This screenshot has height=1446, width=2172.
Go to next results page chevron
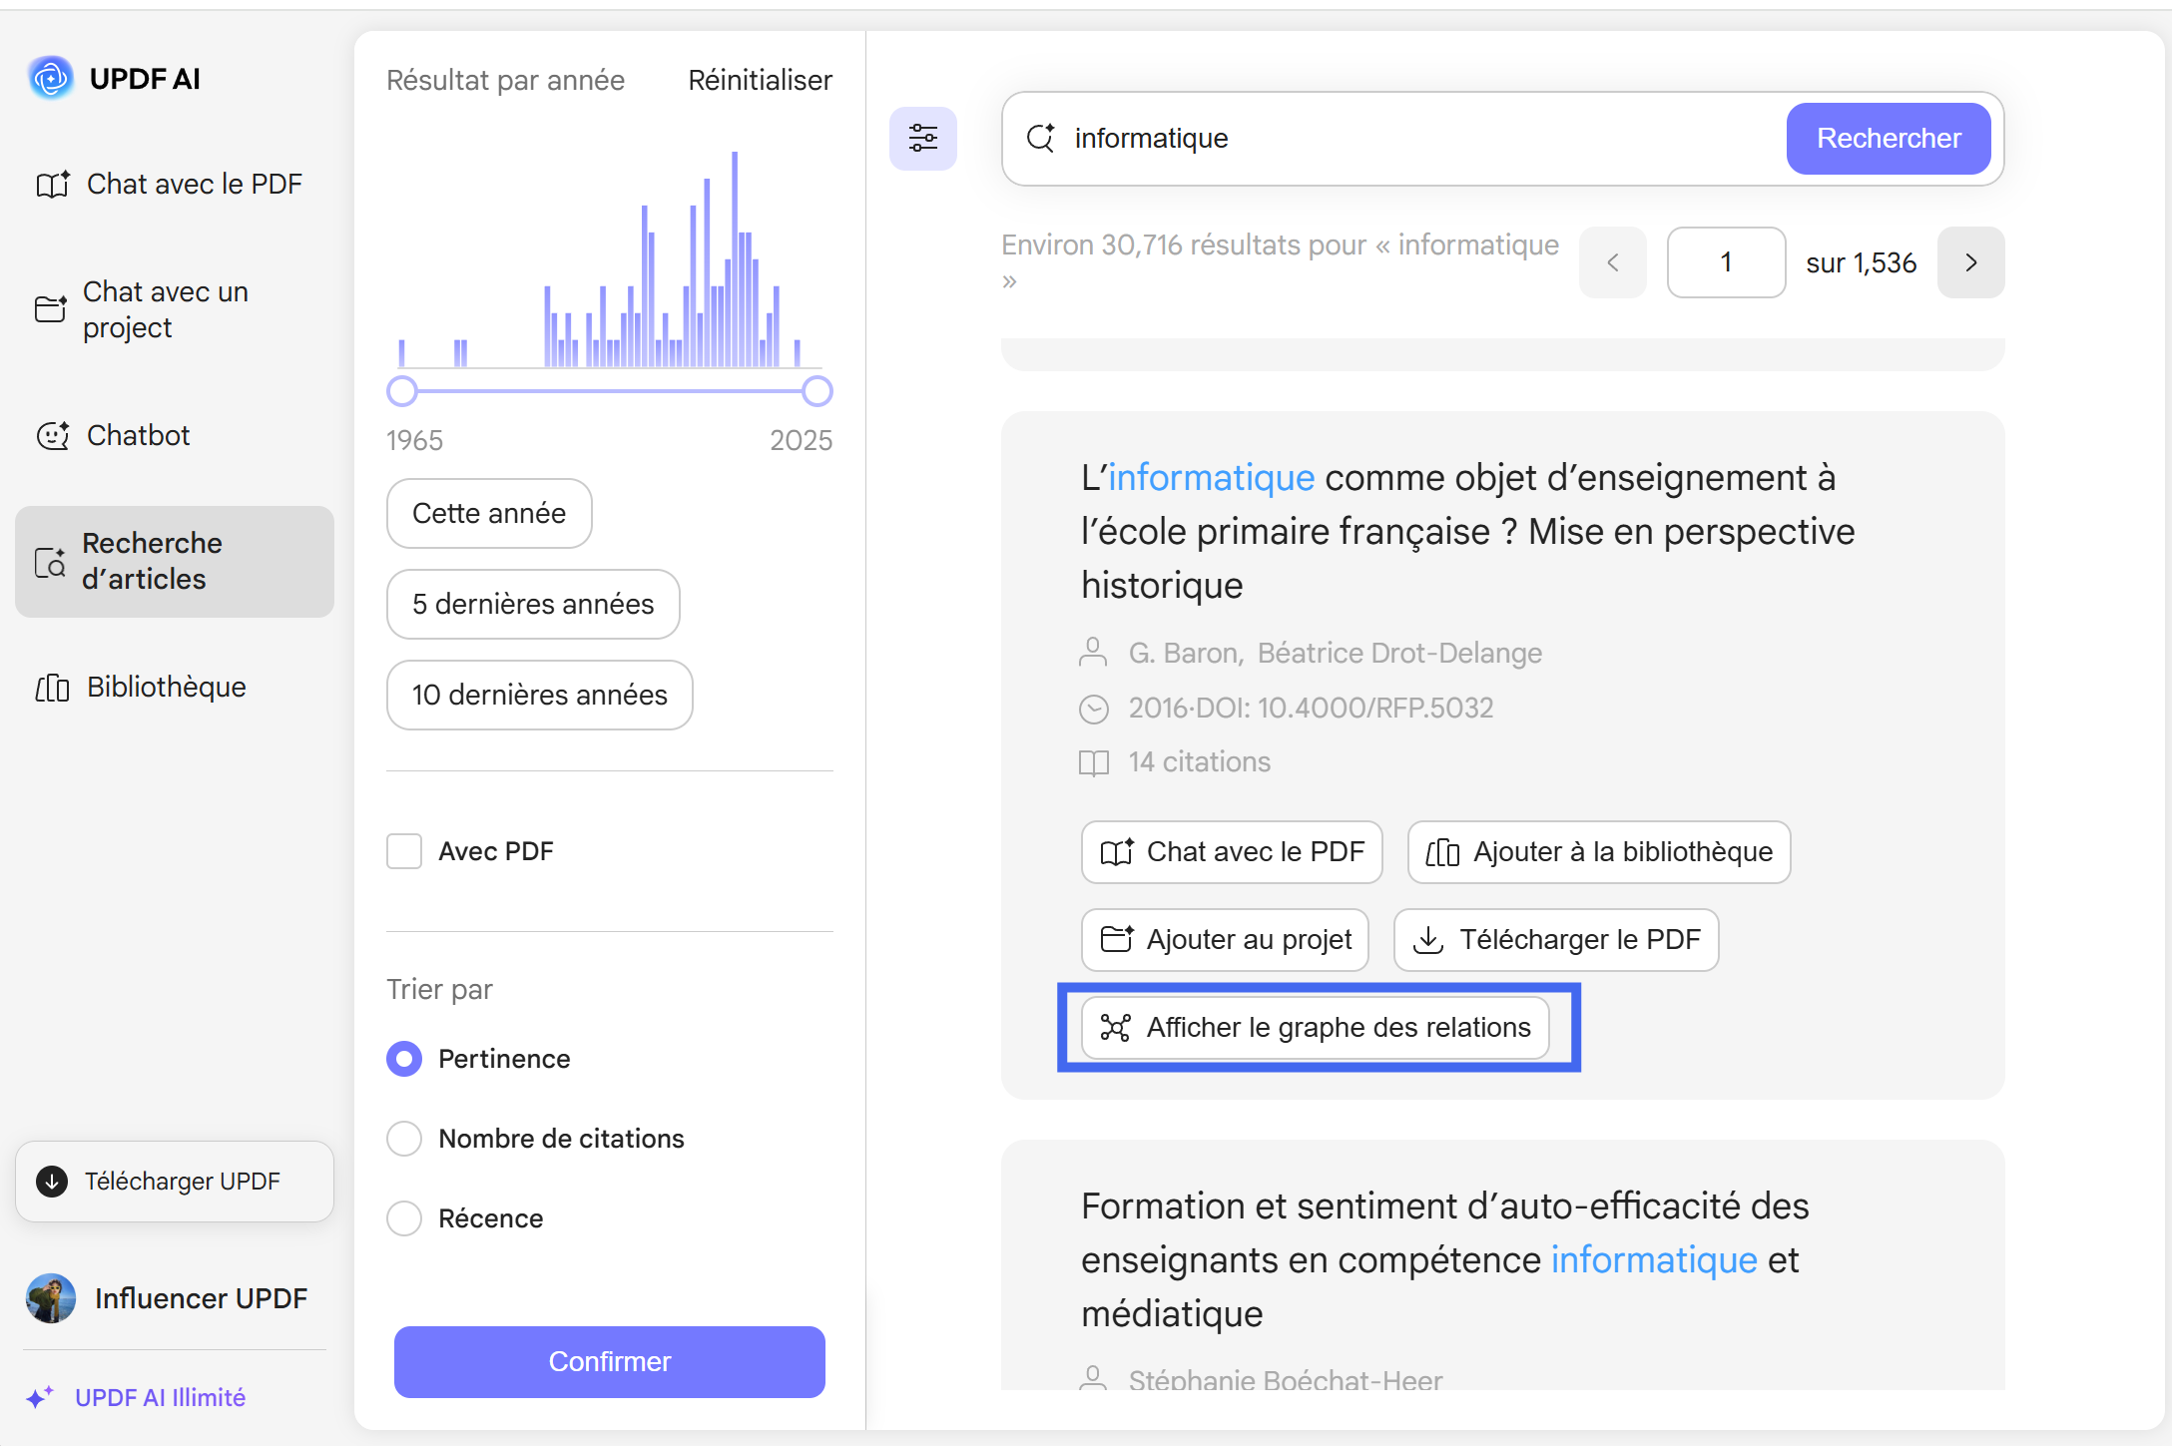tap(1971, 263)
